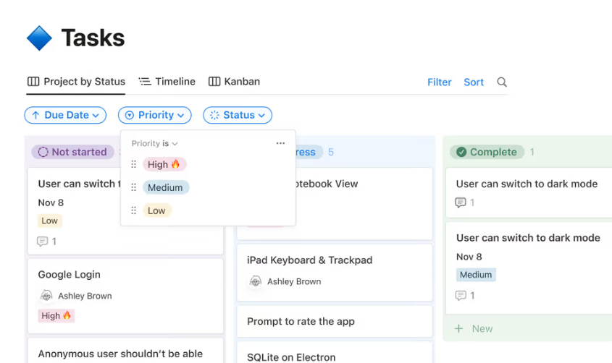This screenshot has height=363, width=612.
Task: Click the timeline icon next to Timeline
Action: point(145,82)
